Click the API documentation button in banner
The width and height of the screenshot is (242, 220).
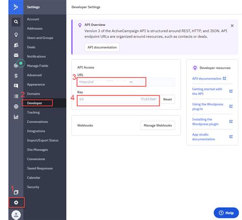102,47
